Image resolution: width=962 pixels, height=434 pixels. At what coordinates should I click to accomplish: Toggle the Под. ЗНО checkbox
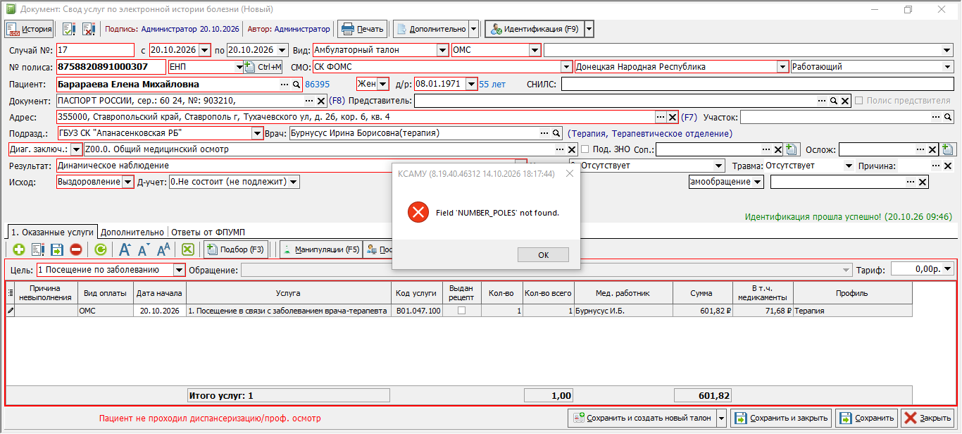(x=585, y=149)
